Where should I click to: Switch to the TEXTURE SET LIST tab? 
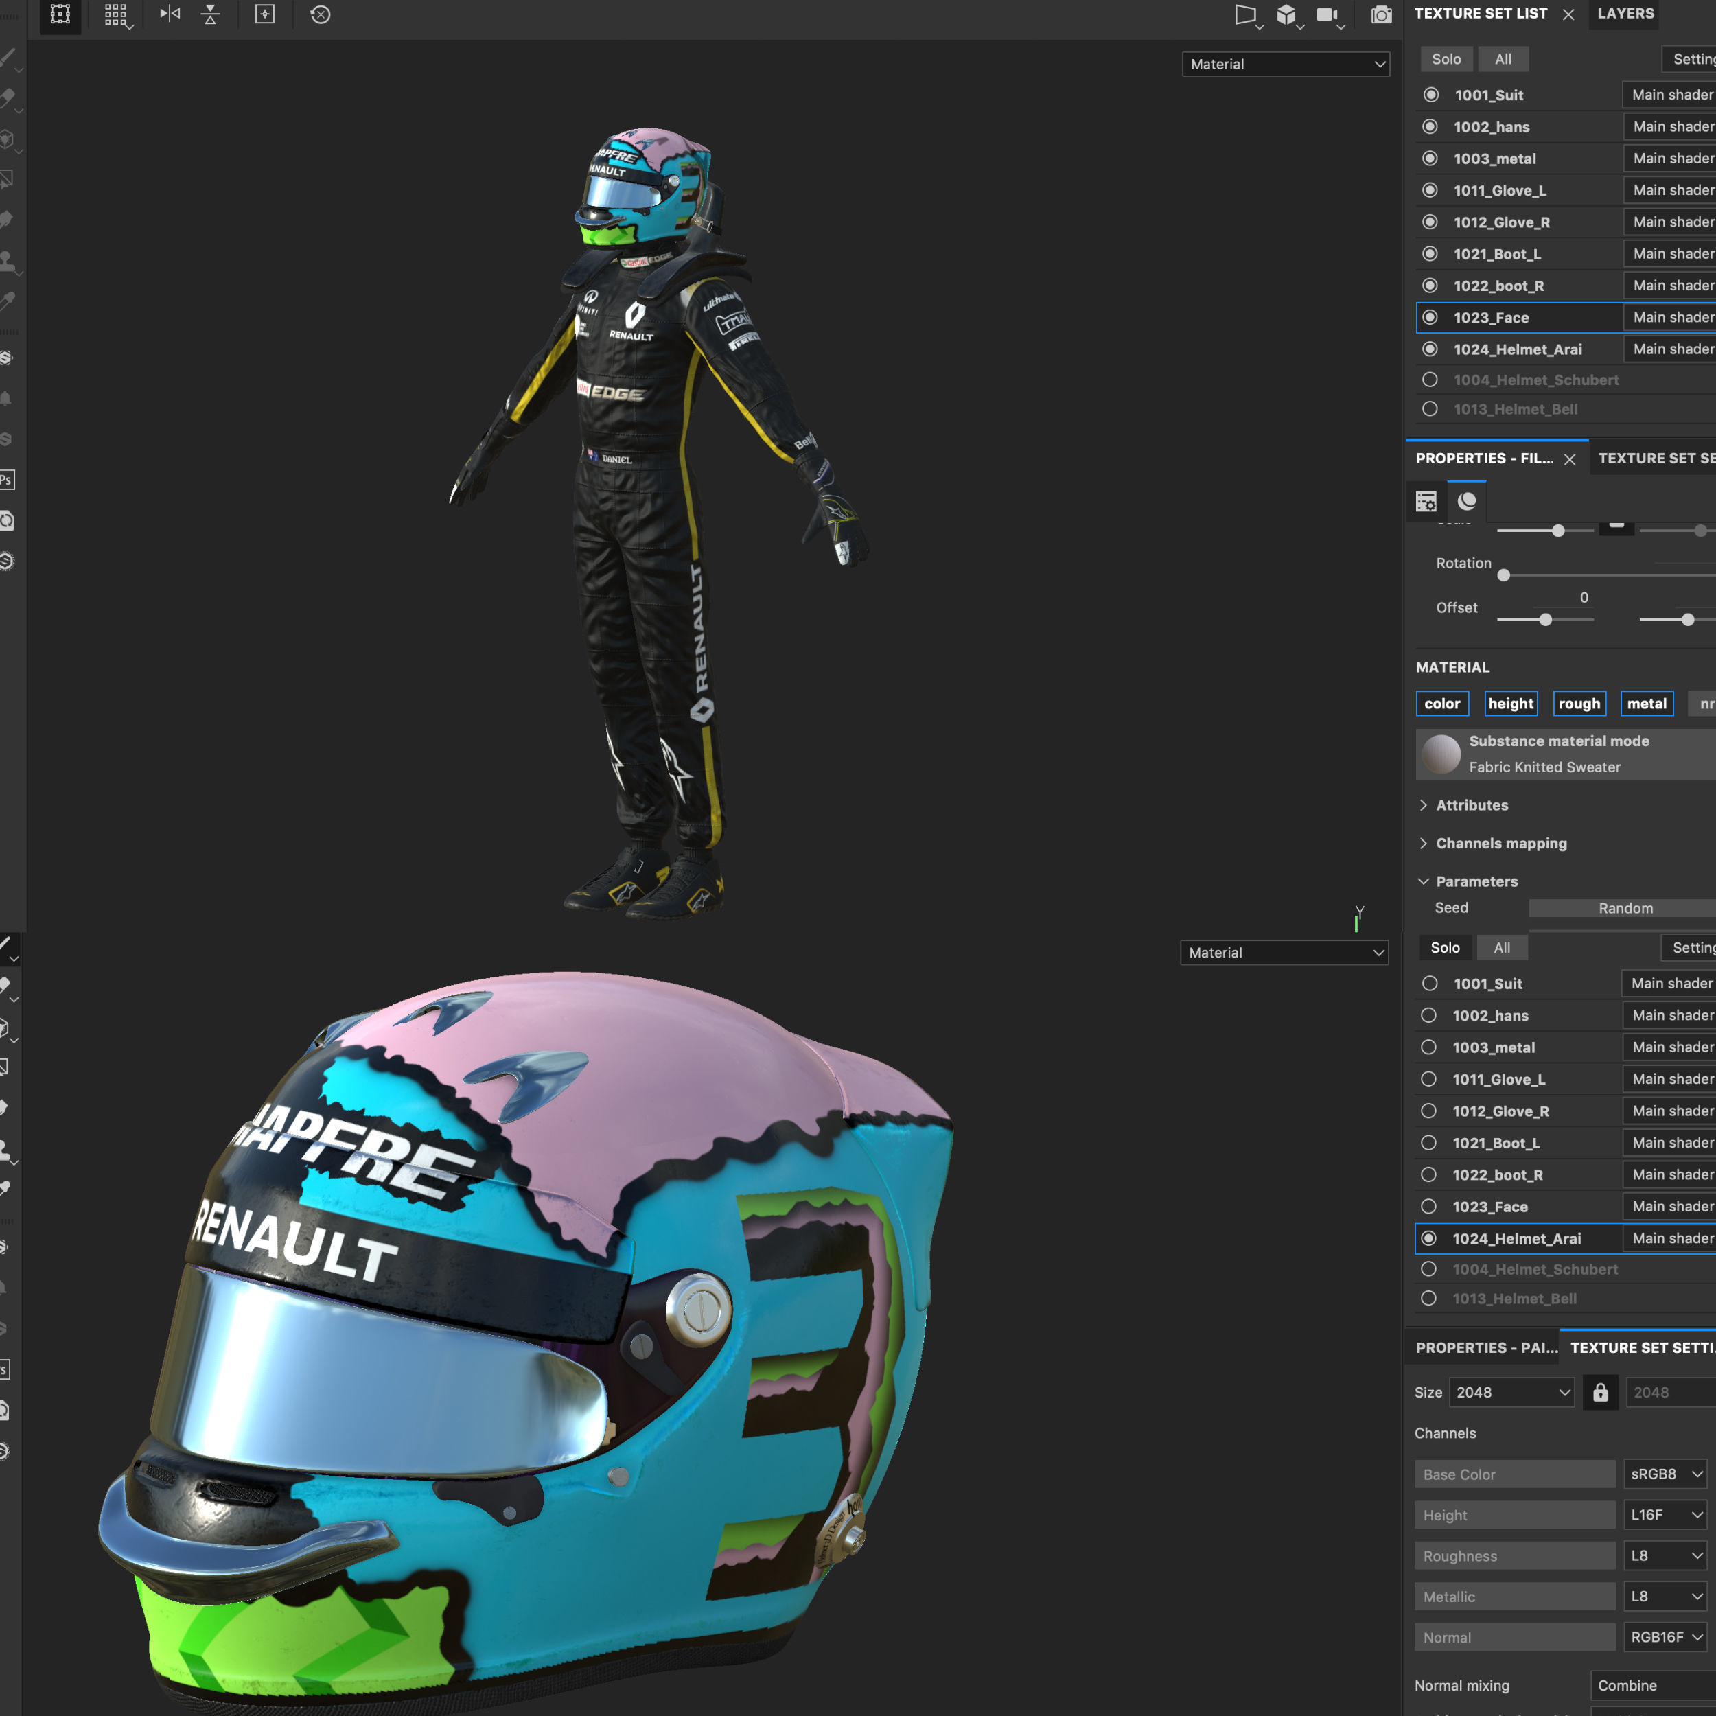pos(1481,13)
